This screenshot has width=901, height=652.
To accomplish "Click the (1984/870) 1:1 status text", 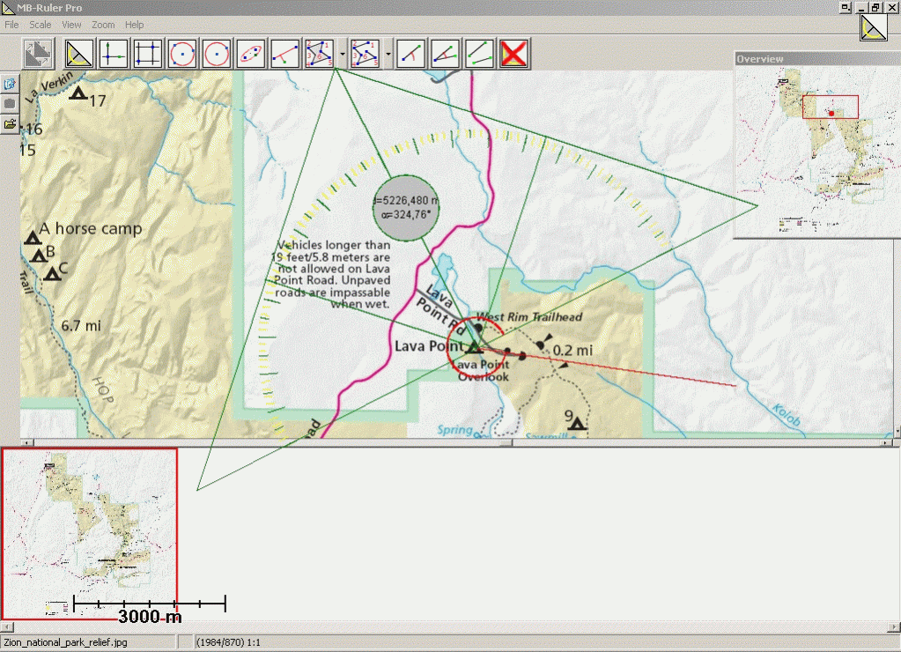I will tap(228, 642).
